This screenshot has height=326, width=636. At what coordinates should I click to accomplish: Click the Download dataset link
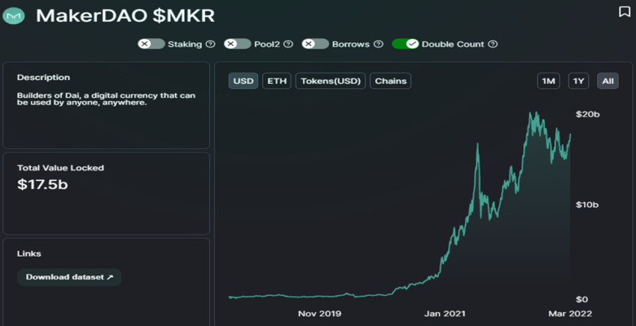click(70, 277)
